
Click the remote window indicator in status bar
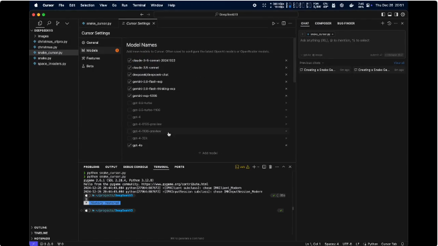tap(33, 244)
